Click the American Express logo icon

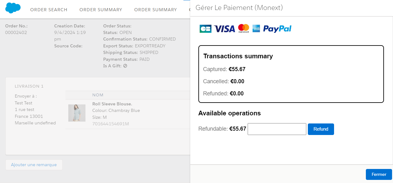256,28
